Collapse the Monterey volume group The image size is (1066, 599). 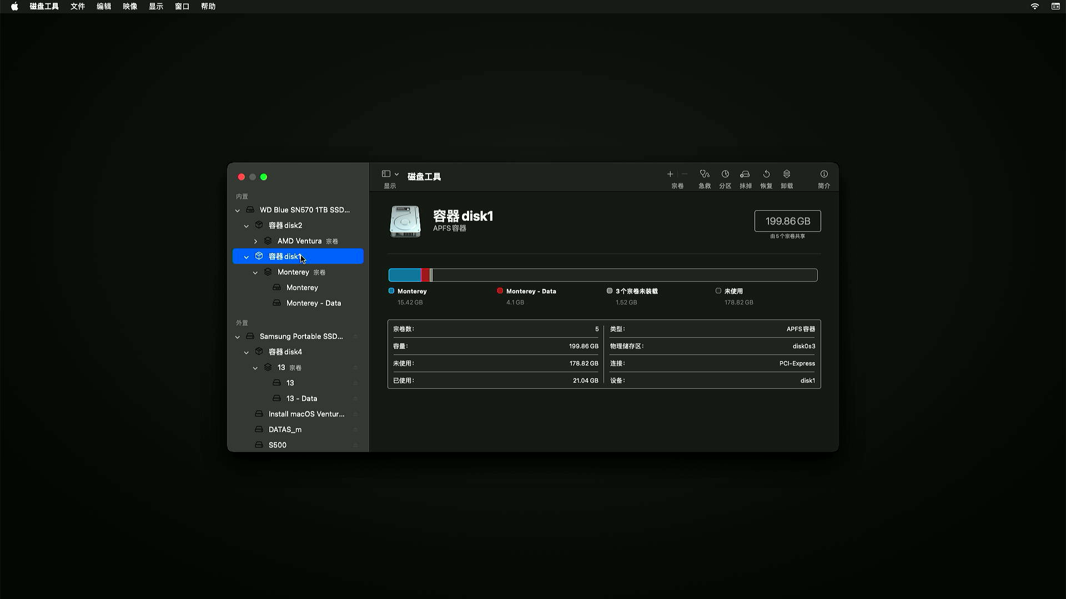(255, 272)
